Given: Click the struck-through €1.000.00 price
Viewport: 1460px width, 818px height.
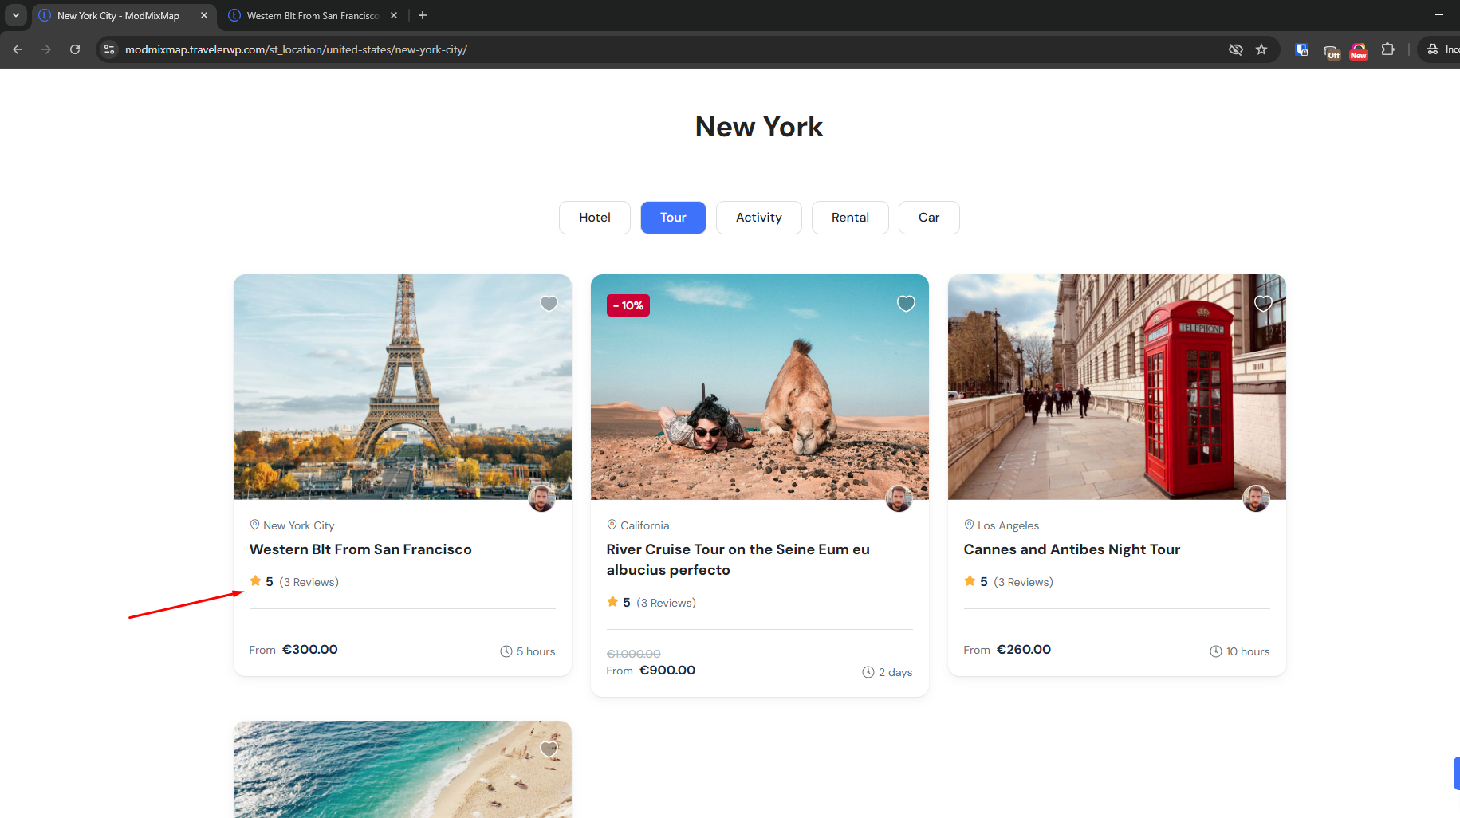Looking at the screenshot, I should [634, 654].
